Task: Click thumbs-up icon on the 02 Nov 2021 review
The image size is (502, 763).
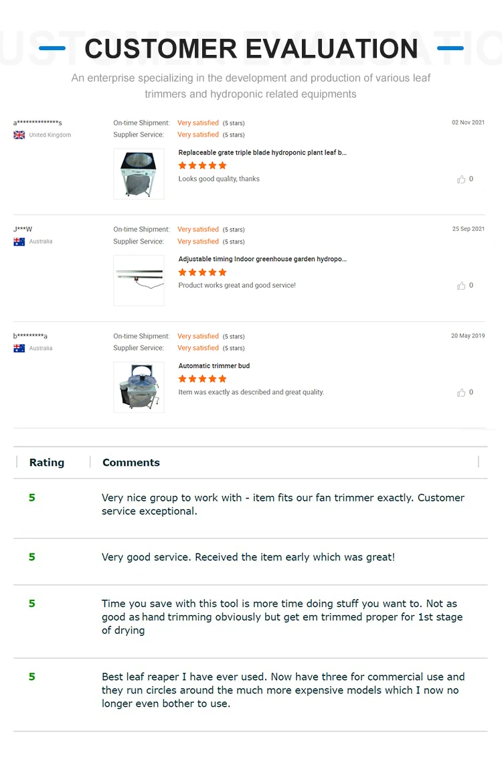Action: coord(461,179)
